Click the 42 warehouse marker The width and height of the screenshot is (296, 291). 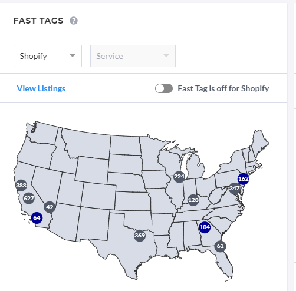click(50, 207)
